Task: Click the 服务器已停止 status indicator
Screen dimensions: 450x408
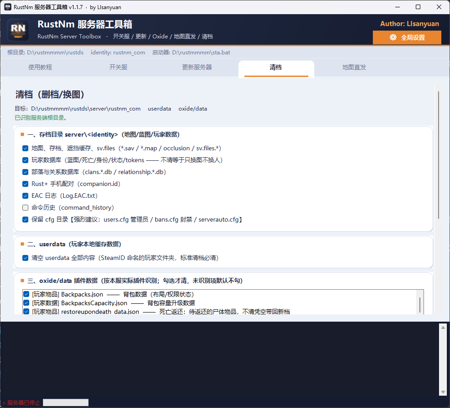Action: (21, 403)
